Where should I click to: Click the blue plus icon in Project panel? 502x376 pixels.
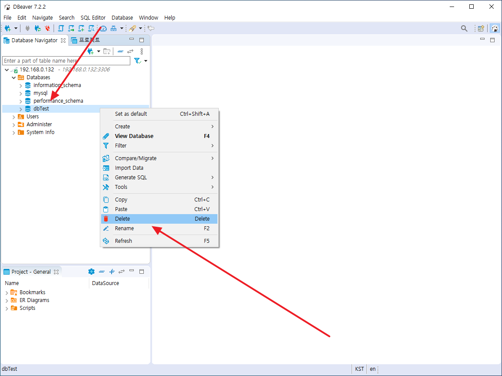tap(112, 272)
